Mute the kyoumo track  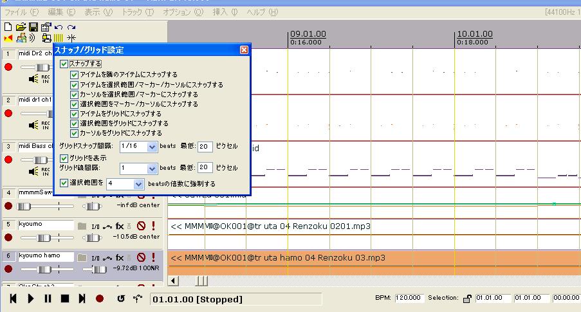(x=141, y=226)
